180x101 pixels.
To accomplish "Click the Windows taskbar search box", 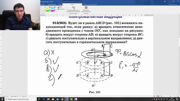I will [x=21, y=99].
